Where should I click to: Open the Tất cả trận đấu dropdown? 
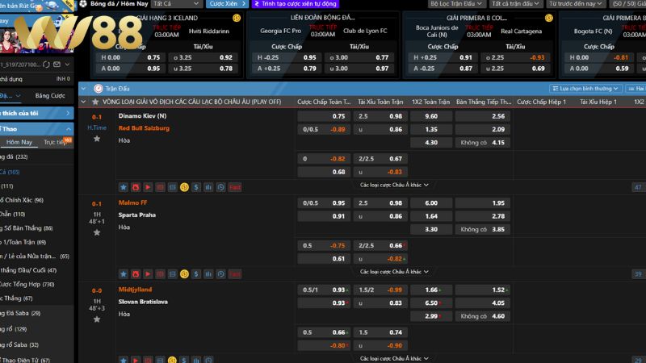515,4
